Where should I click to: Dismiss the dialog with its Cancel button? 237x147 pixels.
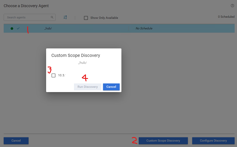111,87
